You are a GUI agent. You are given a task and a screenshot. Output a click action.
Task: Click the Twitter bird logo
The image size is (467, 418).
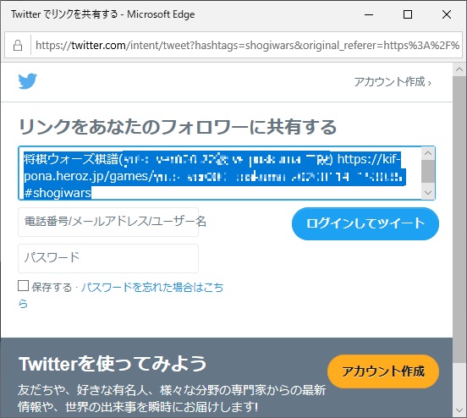click(x=27, y=80)
